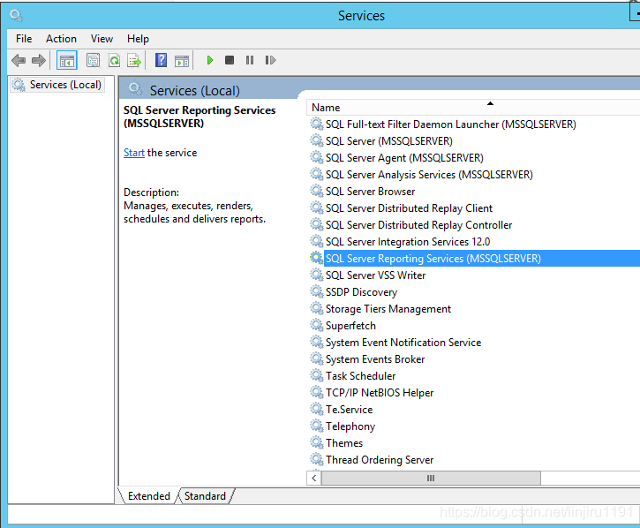Select SQL Server Distributed Replay Client
The width and height of the screenshot is (640, 528).
coord(409,207)
